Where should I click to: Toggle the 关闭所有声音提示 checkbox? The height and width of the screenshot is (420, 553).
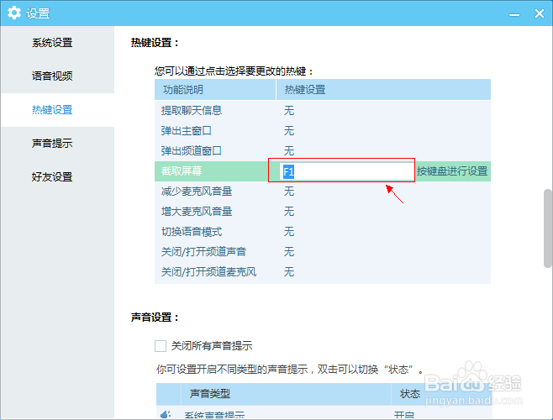(x=161, y=346)
